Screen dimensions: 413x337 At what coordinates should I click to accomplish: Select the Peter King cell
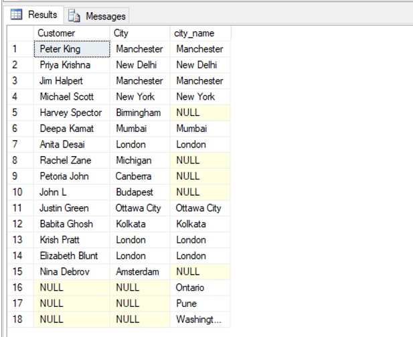pyautogui.click(x=72, y=49)
